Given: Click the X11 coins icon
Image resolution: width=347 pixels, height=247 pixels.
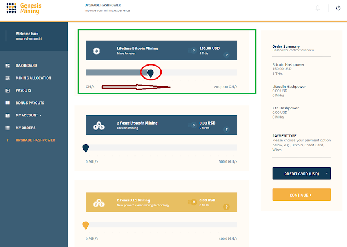Looking at the screenshot, I should pos(99,203).
